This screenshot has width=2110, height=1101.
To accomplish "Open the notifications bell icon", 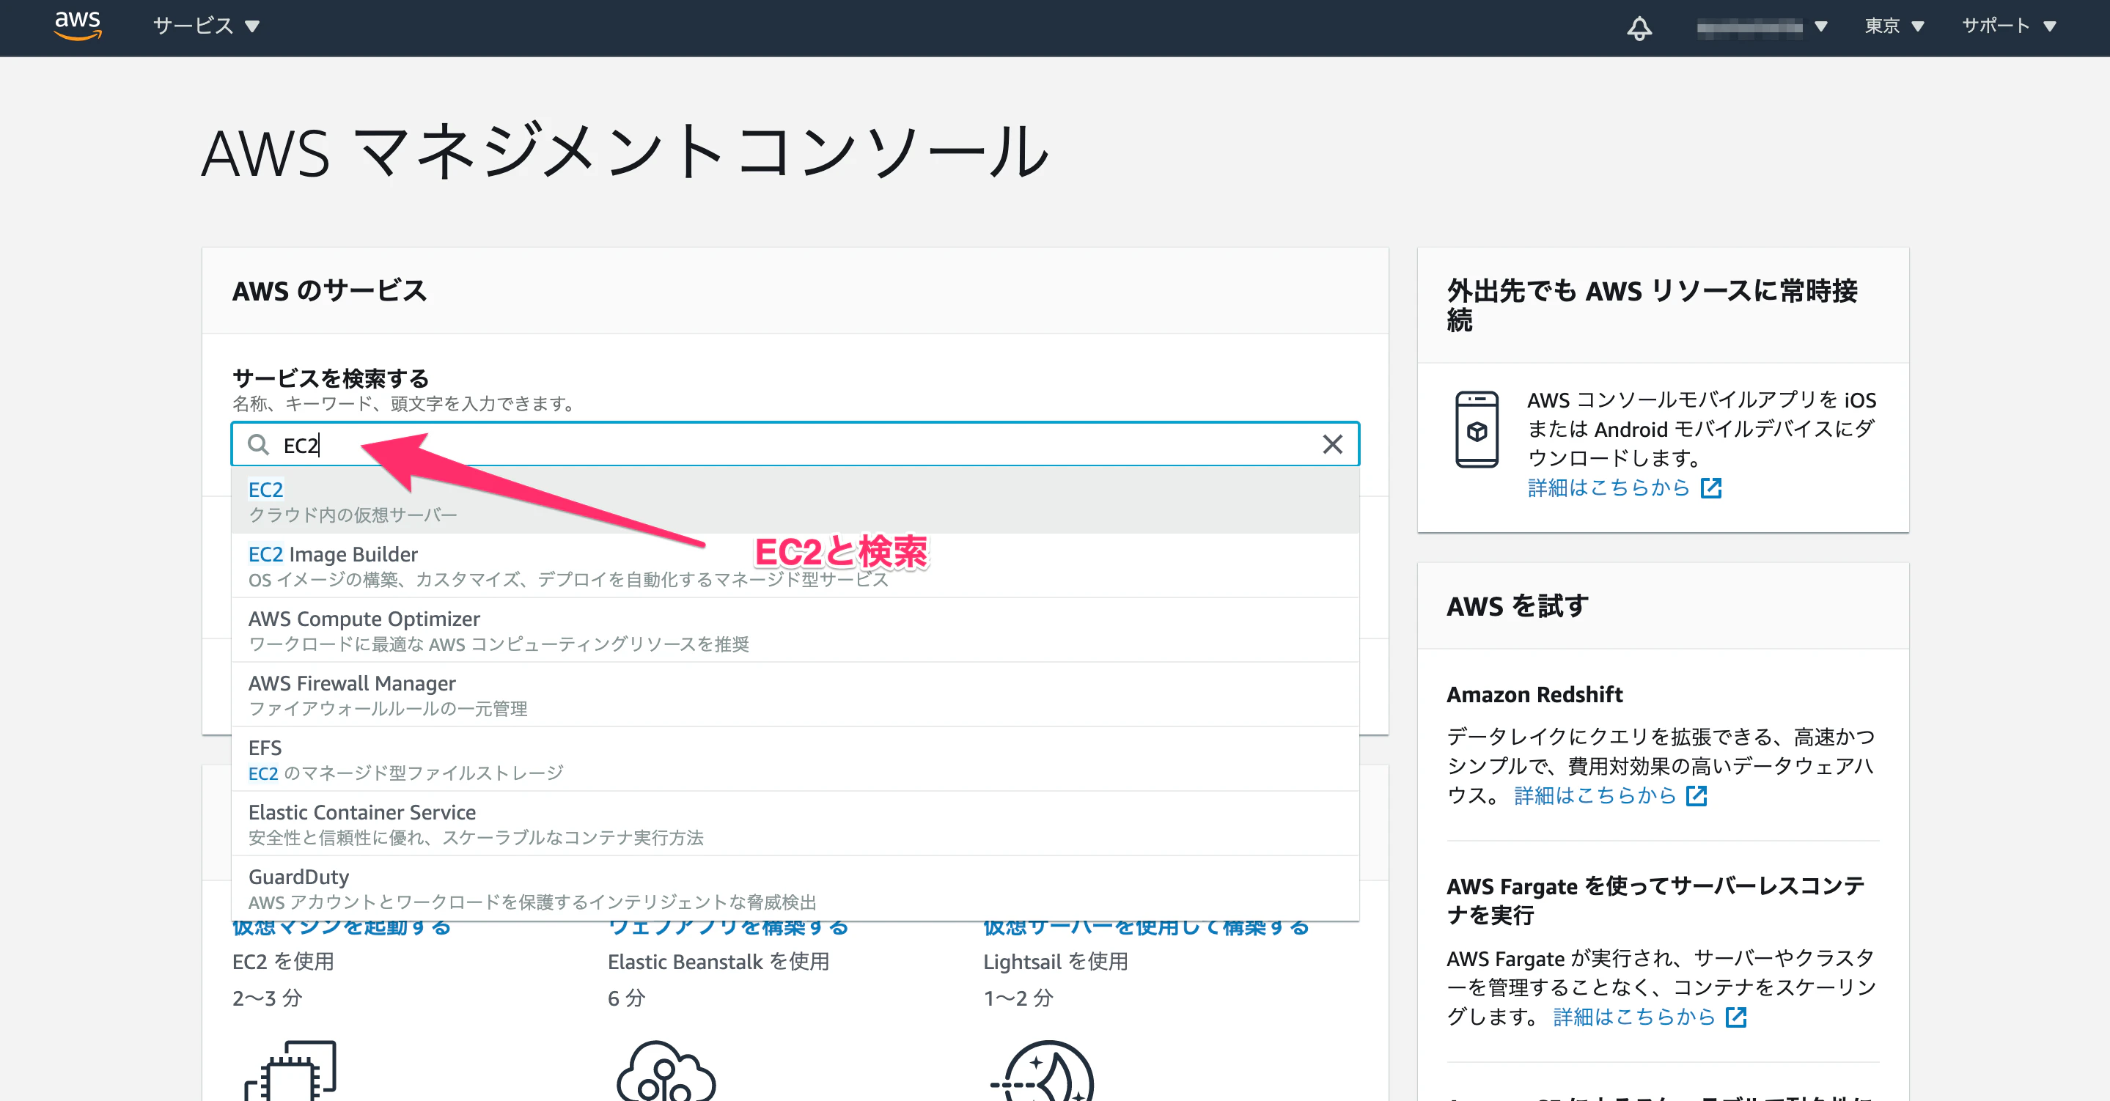I will (1639, 28).
